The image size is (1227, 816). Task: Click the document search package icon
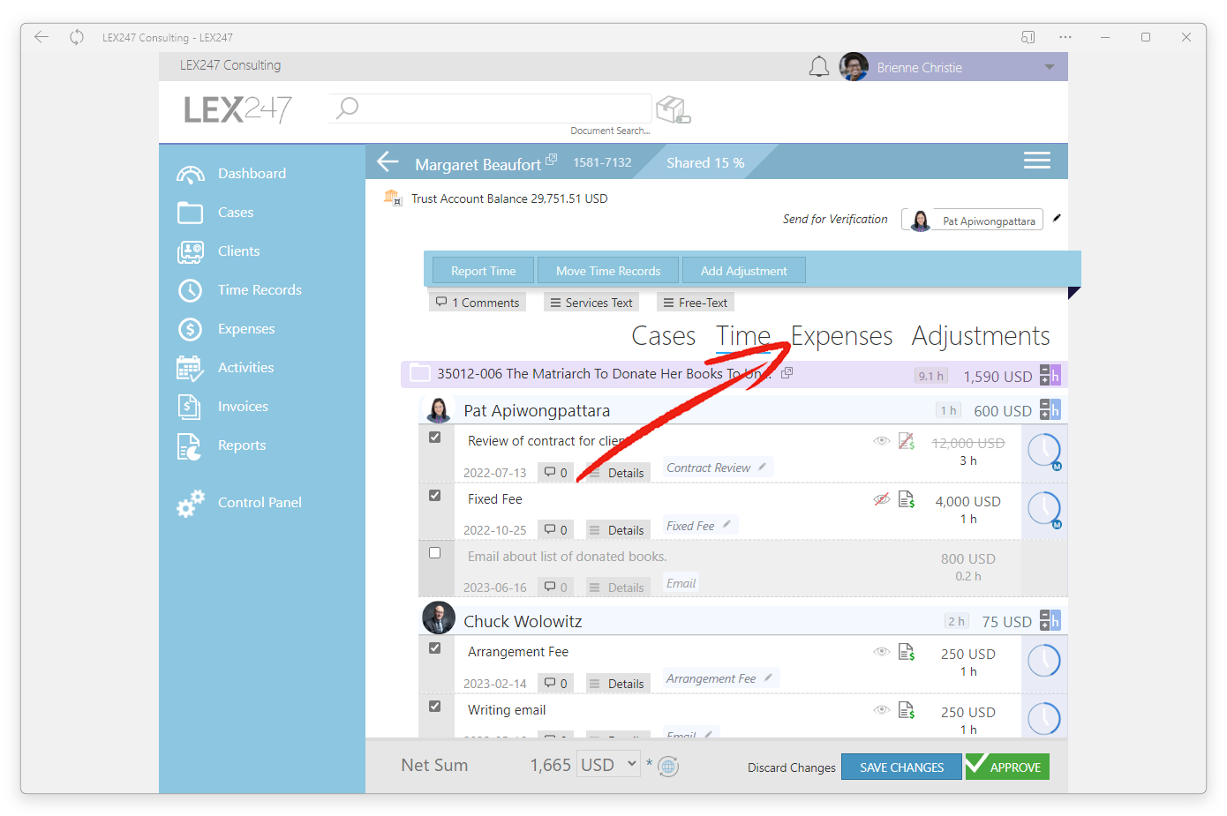(x=673, y=110)
